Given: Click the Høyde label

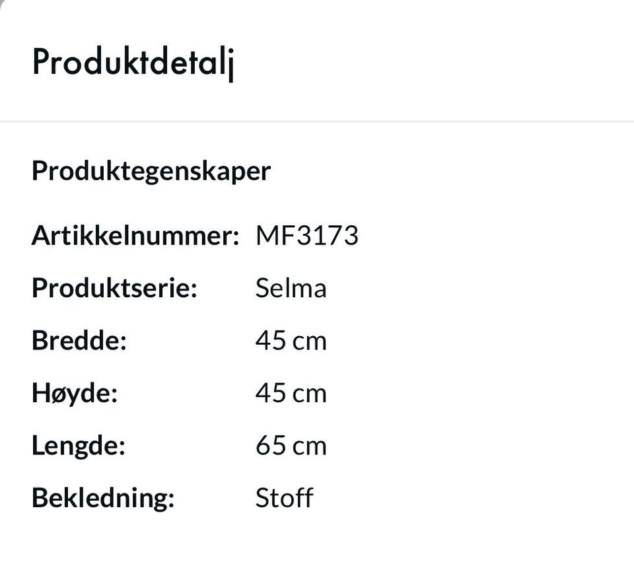Looking at the screenshot, I should tap(74, 394).
